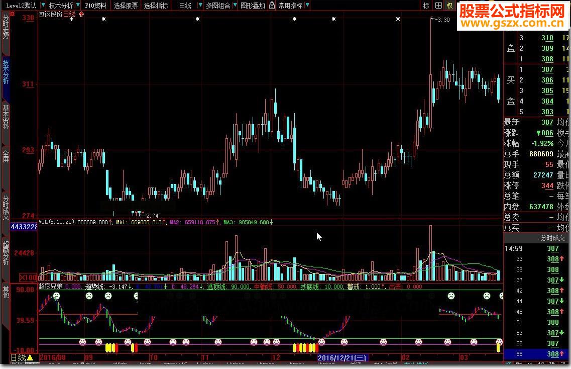The width and height of the screenshot is (571, 369).
Task: Click 选择指标 button
Action: point(156,6)
